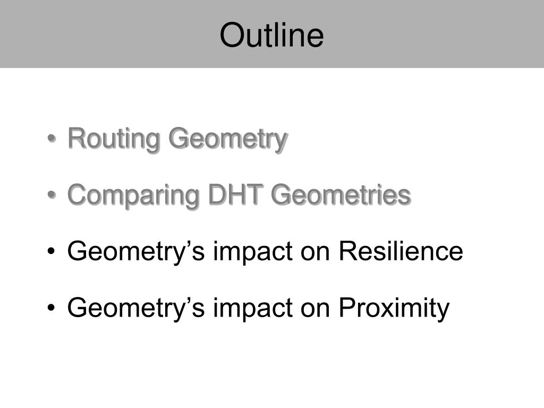This screenshot has height=408, width=544.
Task: Click Geometry's impact on Proximity item
Action: coord(259,308)
